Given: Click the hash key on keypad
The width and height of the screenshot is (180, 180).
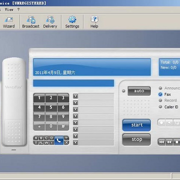Looking at the screenshot, I should (63, 126).
